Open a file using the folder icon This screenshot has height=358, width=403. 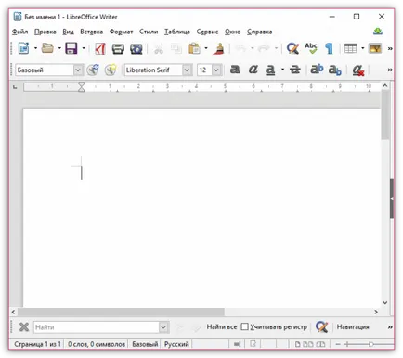click(47, 48)
